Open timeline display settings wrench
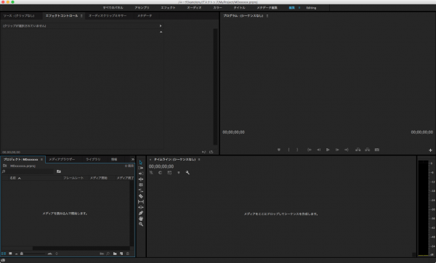 (x=187, y=173)
